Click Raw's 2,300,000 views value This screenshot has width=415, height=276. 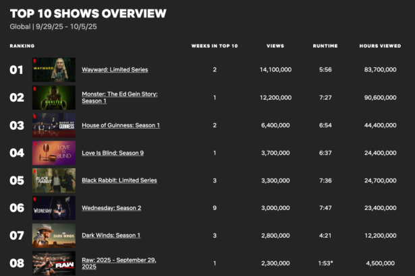pos(275,263)
